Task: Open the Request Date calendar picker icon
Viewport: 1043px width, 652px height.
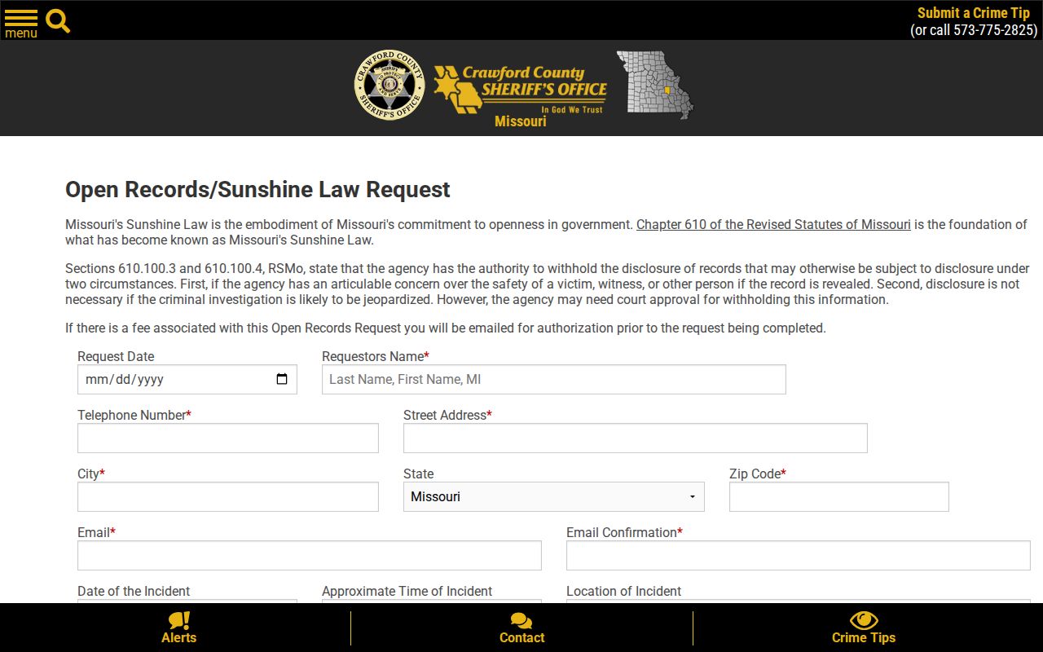Action: point(282,379)
